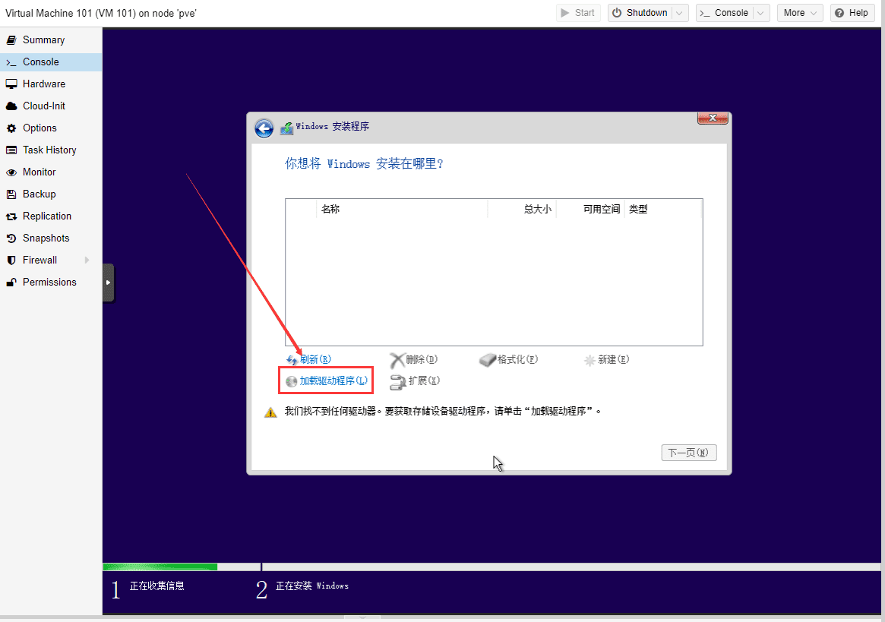Click the Summary book icon
Viewport: 885px width, 622px height.
tap(11, 40)
